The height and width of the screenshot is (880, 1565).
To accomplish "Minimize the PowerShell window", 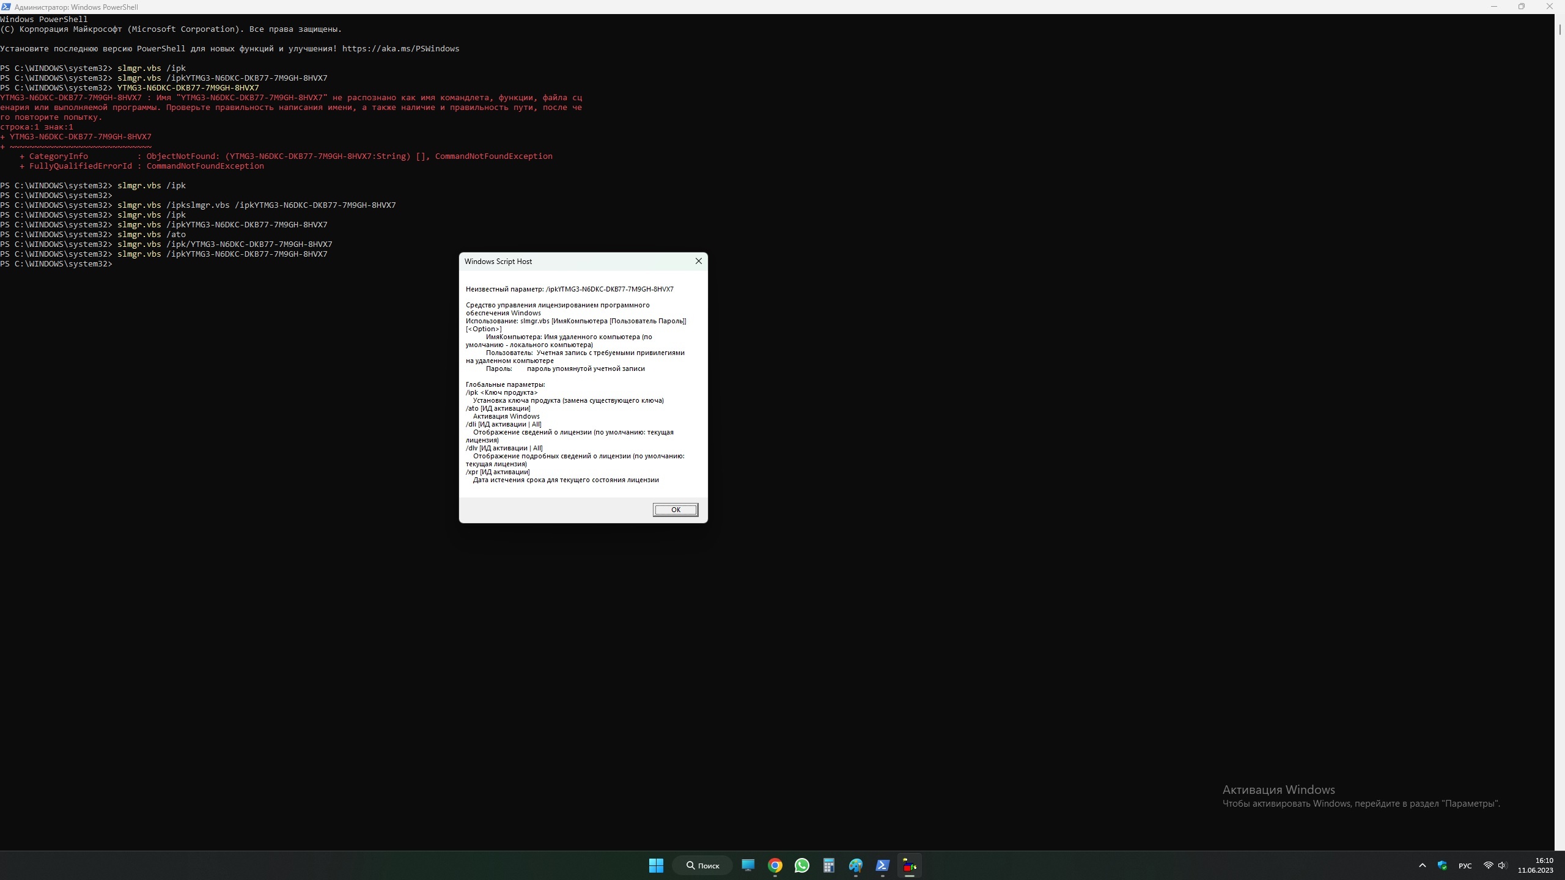I will (1493, 7).
